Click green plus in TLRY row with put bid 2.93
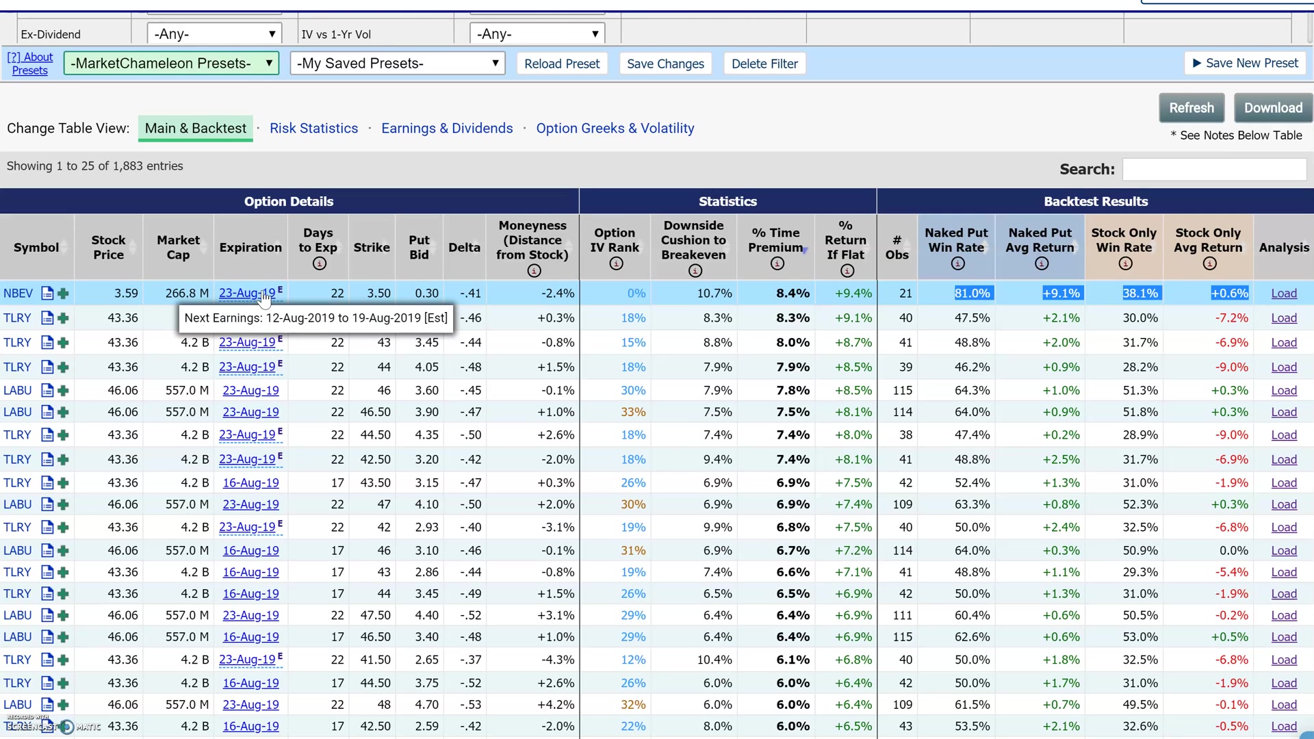This screenshot has height=739, width=1314. [63, 528]
